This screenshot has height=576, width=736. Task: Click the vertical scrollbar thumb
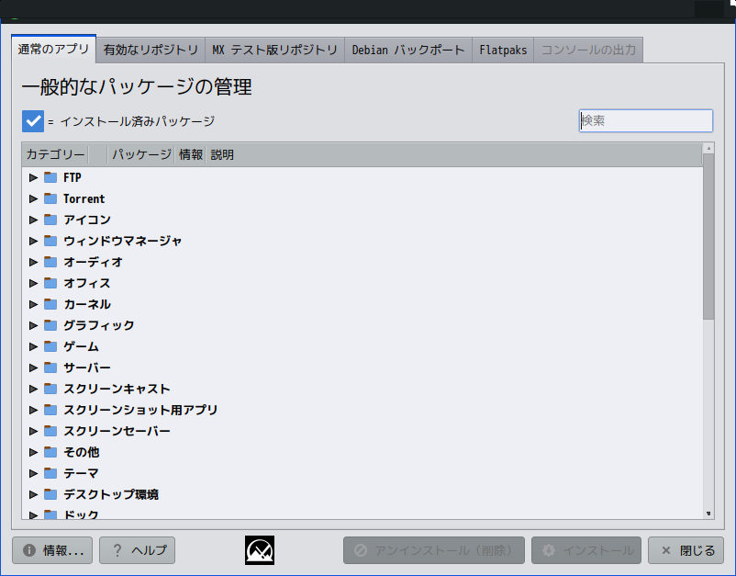point(708,236)
